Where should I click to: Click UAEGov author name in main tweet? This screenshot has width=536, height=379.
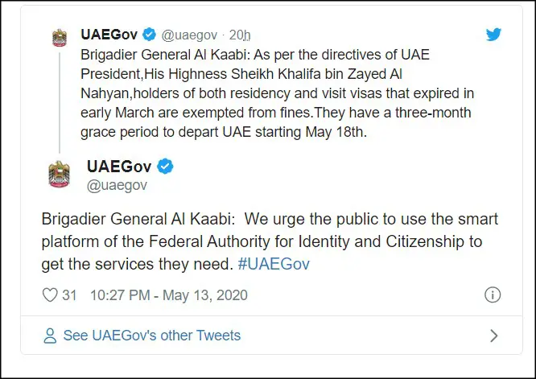point(119,167)
